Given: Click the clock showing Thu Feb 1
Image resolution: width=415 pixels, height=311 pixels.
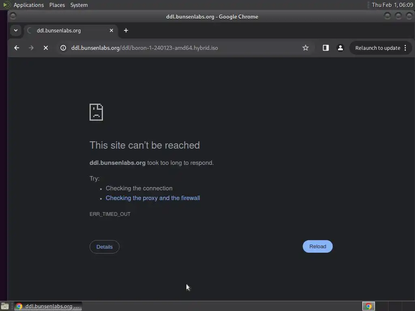Looking at the screenshot, I should [x=392, y=5].
